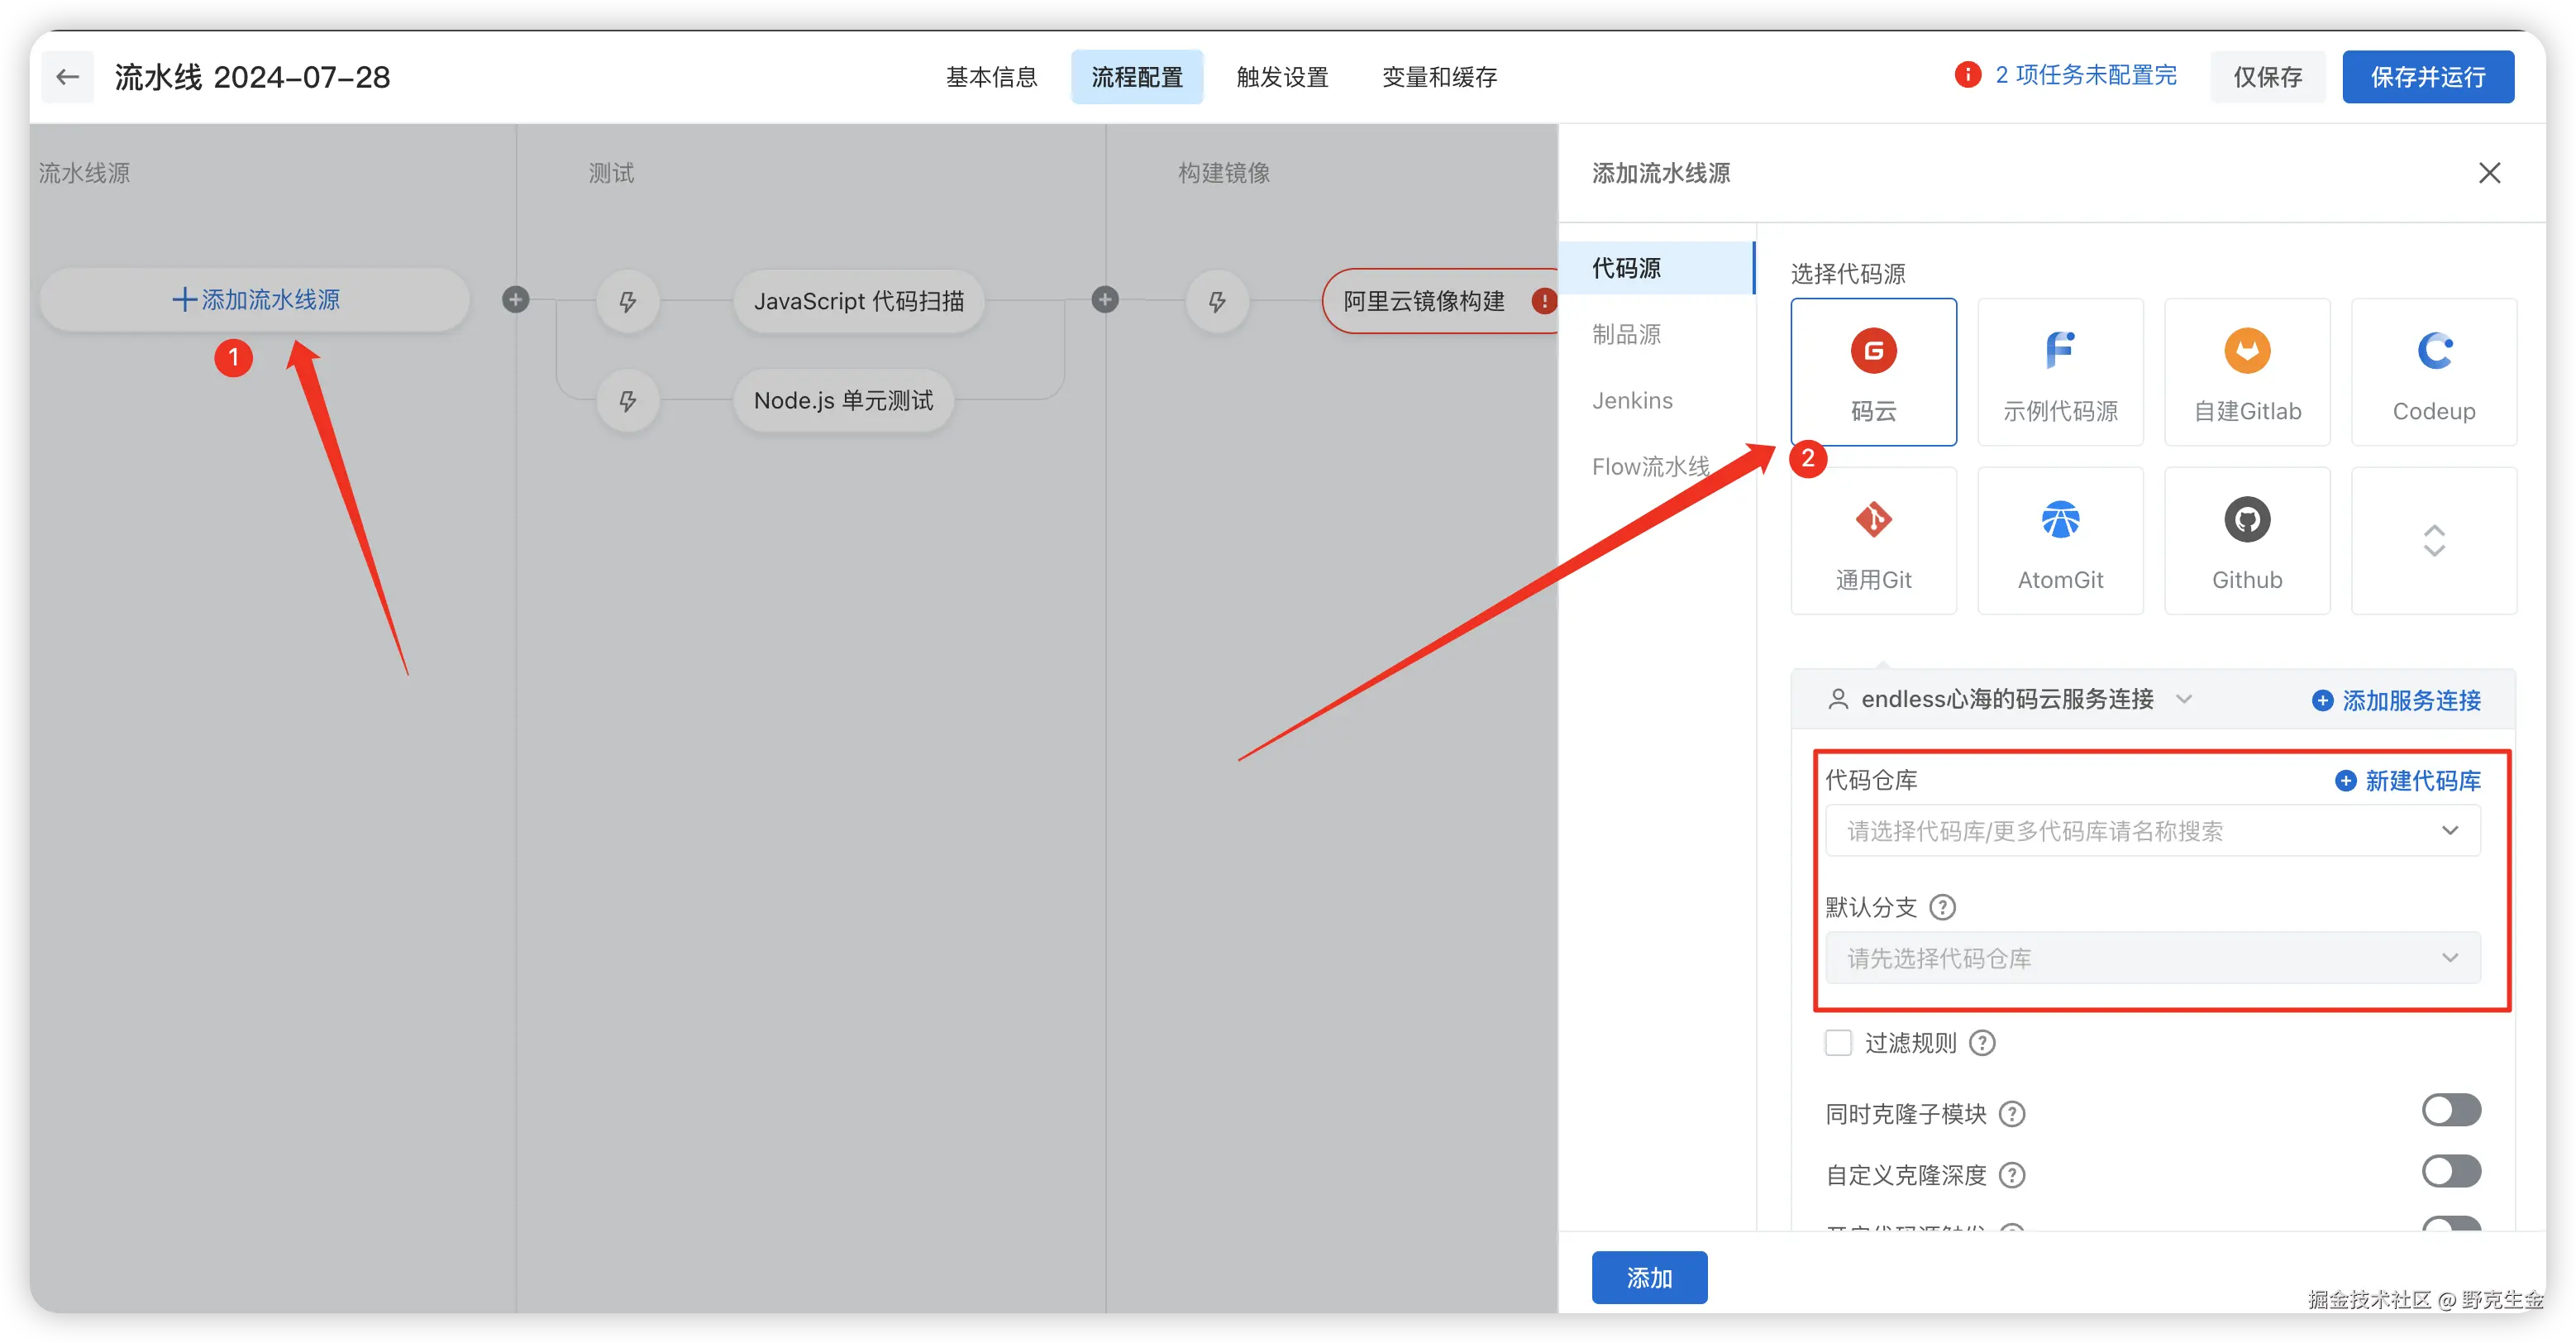Check the 过滤规则 filter rule checkbox

pos(1838,1043)
